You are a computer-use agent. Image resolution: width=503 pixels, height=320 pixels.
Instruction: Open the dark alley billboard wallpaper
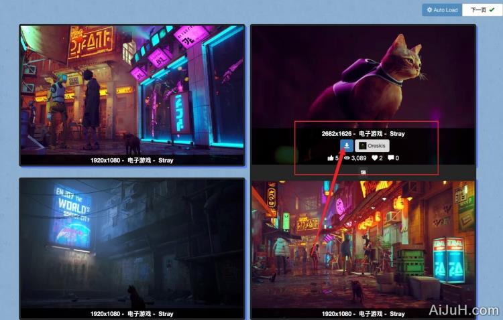click(132, 241)
